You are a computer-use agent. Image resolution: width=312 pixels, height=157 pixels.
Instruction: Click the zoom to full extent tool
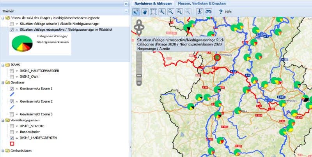tap(154, 12)
